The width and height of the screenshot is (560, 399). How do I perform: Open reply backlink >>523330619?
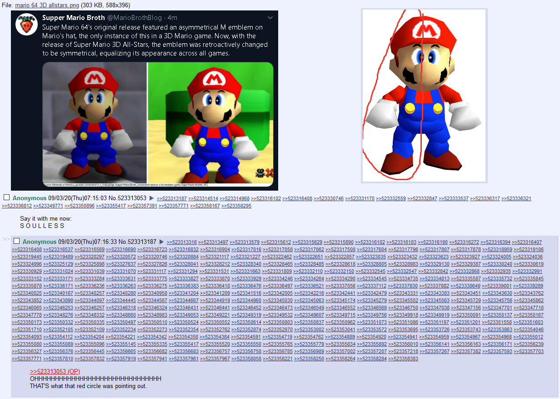click(529, 264)
